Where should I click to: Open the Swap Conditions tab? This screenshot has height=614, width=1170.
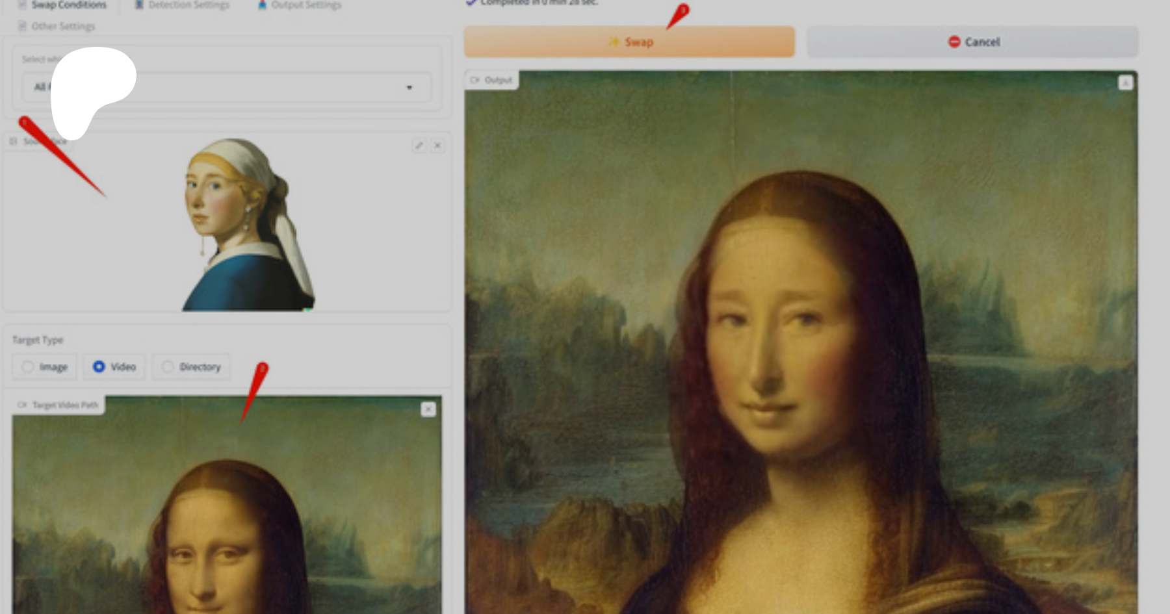(68, 5)
